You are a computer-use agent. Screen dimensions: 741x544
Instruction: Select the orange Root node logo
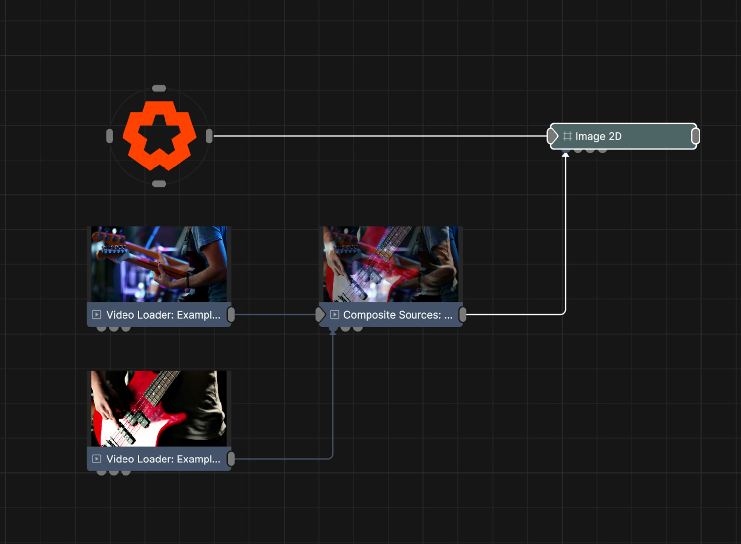pyautogui.click(x=159, y=136)
